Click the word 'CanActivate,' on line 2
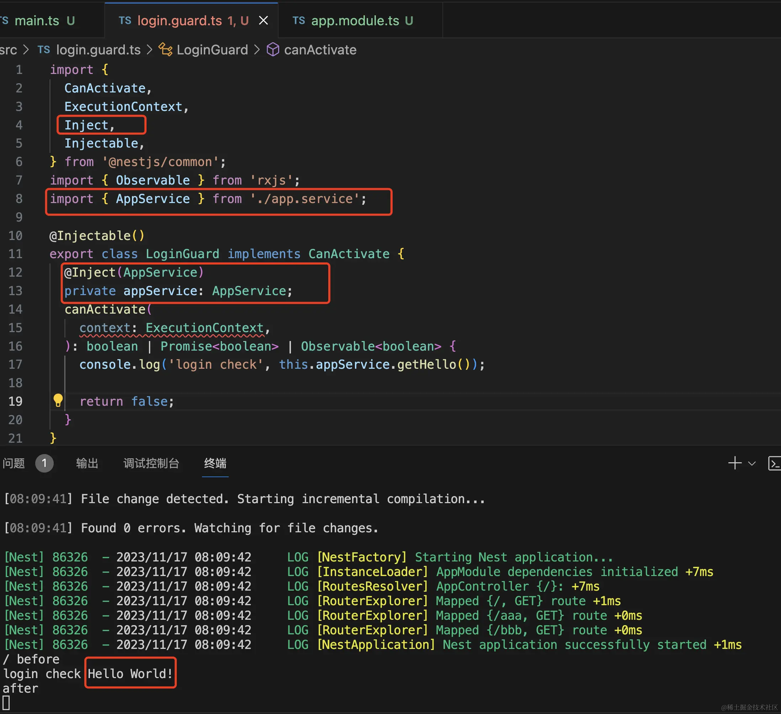 pos(108,88)
